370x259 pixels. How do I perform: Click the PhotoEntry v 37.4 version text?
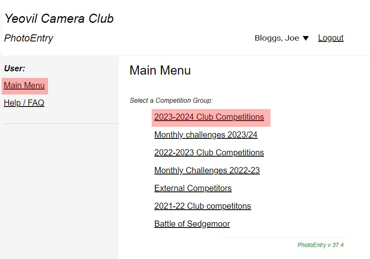coord(320,245)
